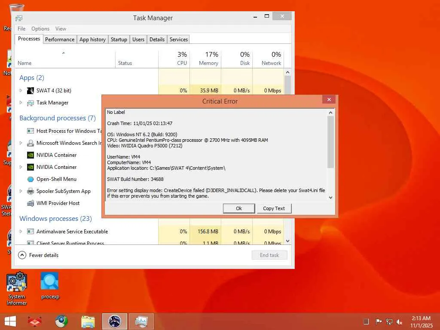Select Background processes (7) group heading
The height and width of the screenshot is (330, 440).
tap(58, 118)
